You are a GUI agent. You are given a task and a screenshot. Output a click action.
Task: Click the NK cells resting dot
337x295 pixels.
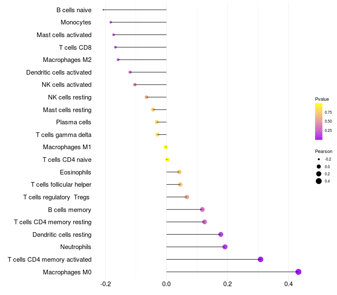(x=146, y=97)
